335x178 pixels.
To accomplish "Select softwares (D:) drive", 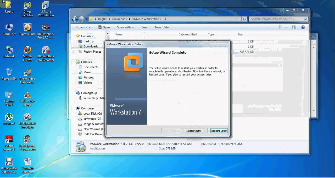I will (90, 119).
